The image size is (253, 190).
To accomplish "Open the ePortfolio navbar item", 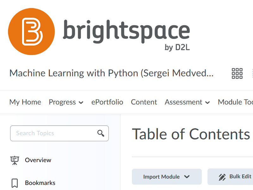I will [x=107, y=102].
